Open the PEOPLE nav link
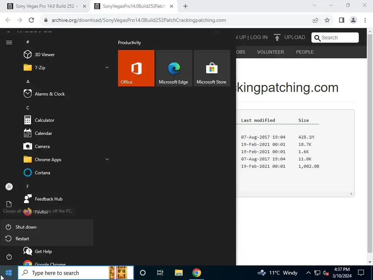373x280 pixels. coord(305,52)
